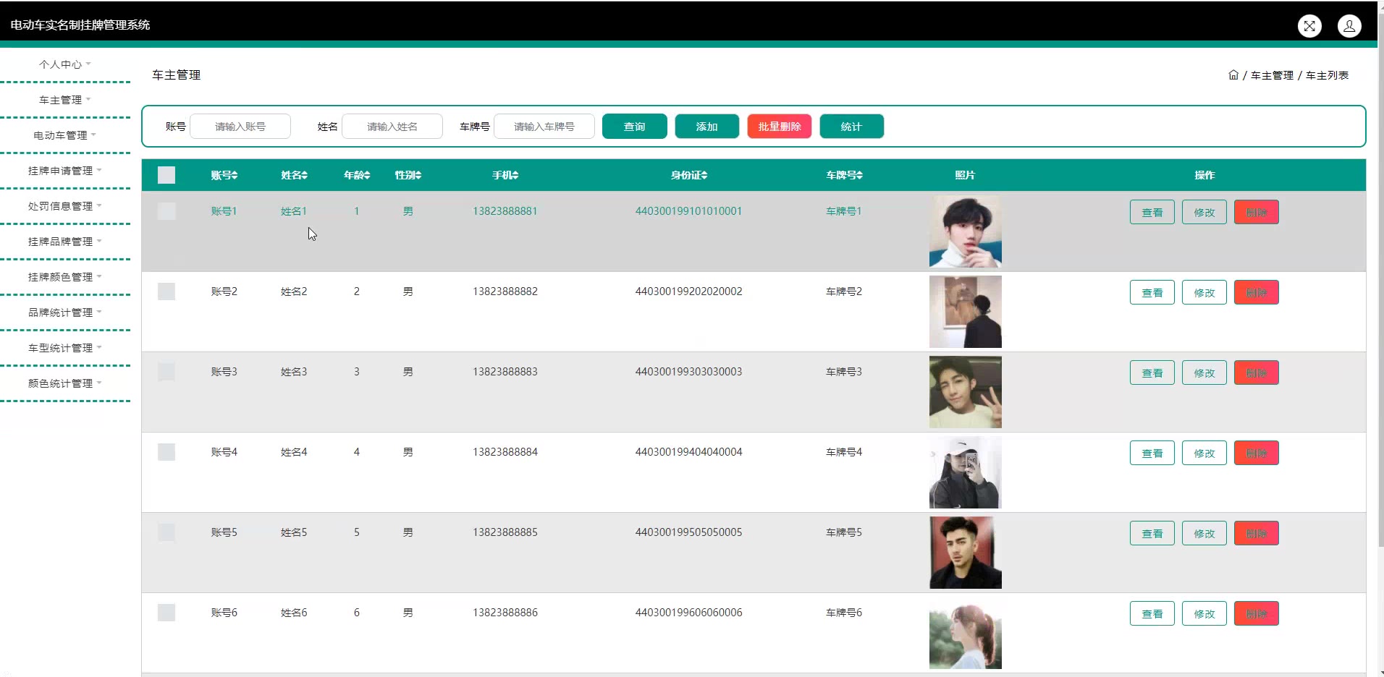Select the checkbox for 账号4 row
This screenshot has width=1384, height=677.
pos(166,452)
